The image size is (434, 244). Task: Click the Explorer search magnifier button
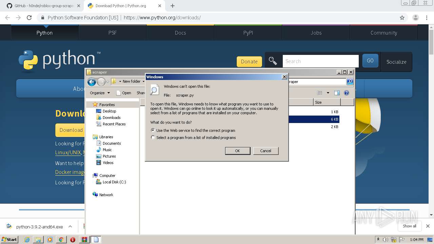(x=350, y=82)
